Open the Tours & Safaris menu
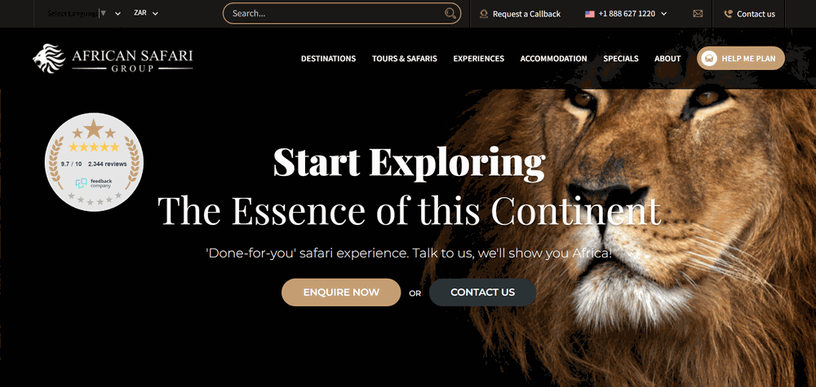This screenshot has height=387, width=816. 405,59
